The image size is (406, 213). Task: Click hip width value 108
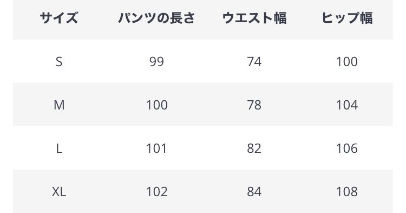pos(347,192)
